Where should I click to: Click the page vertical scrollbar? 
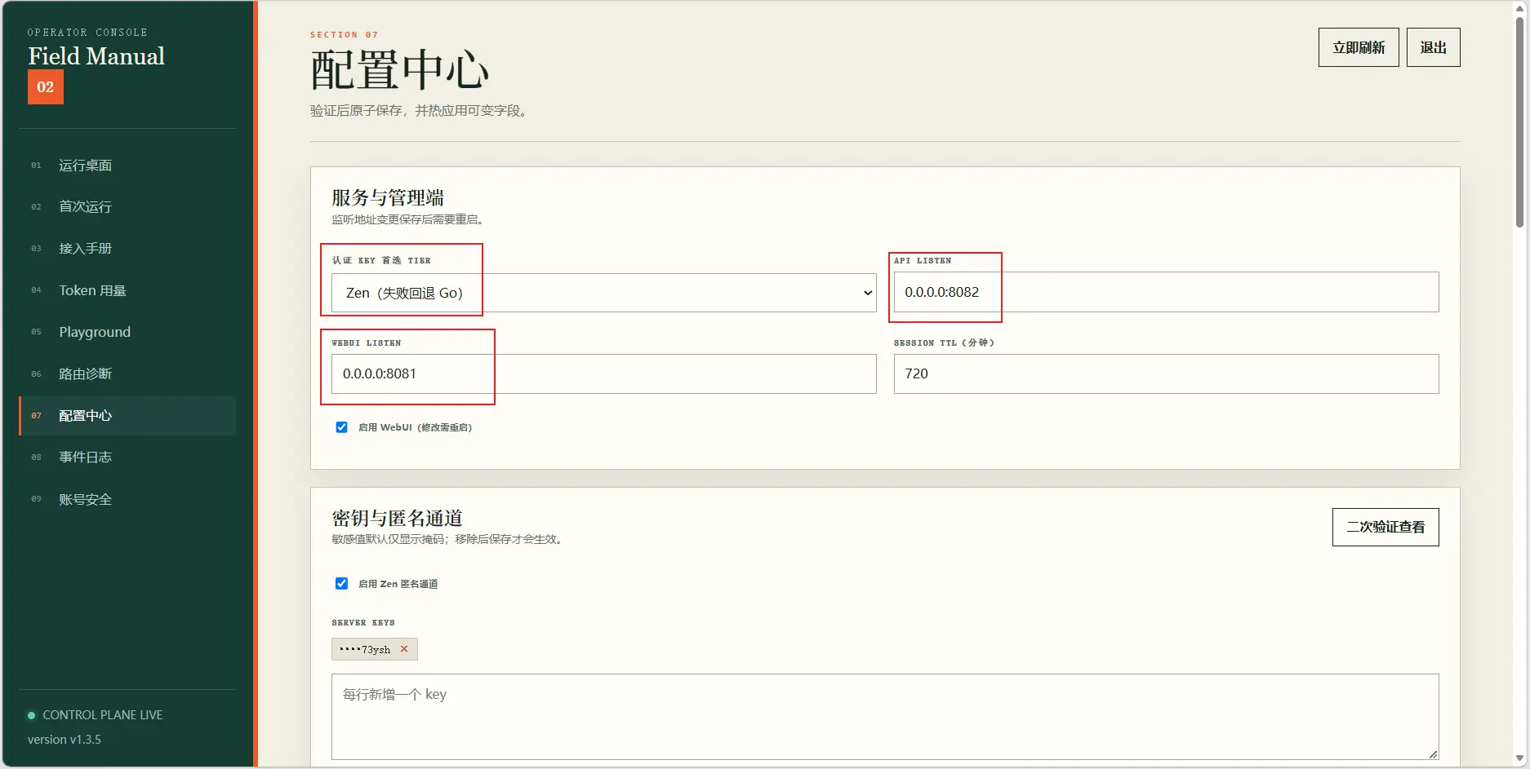click(1519, 122)
